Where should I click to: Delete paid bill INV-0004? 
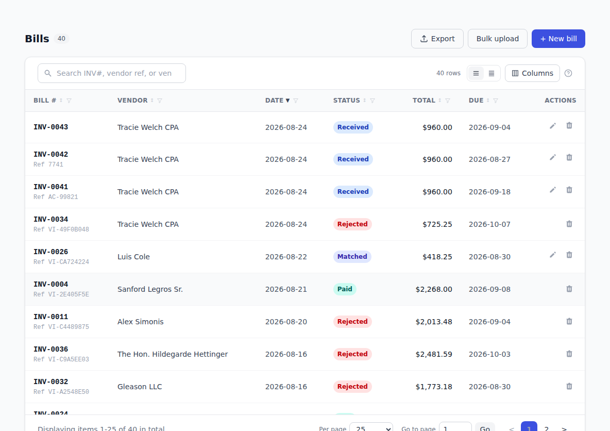569,289
